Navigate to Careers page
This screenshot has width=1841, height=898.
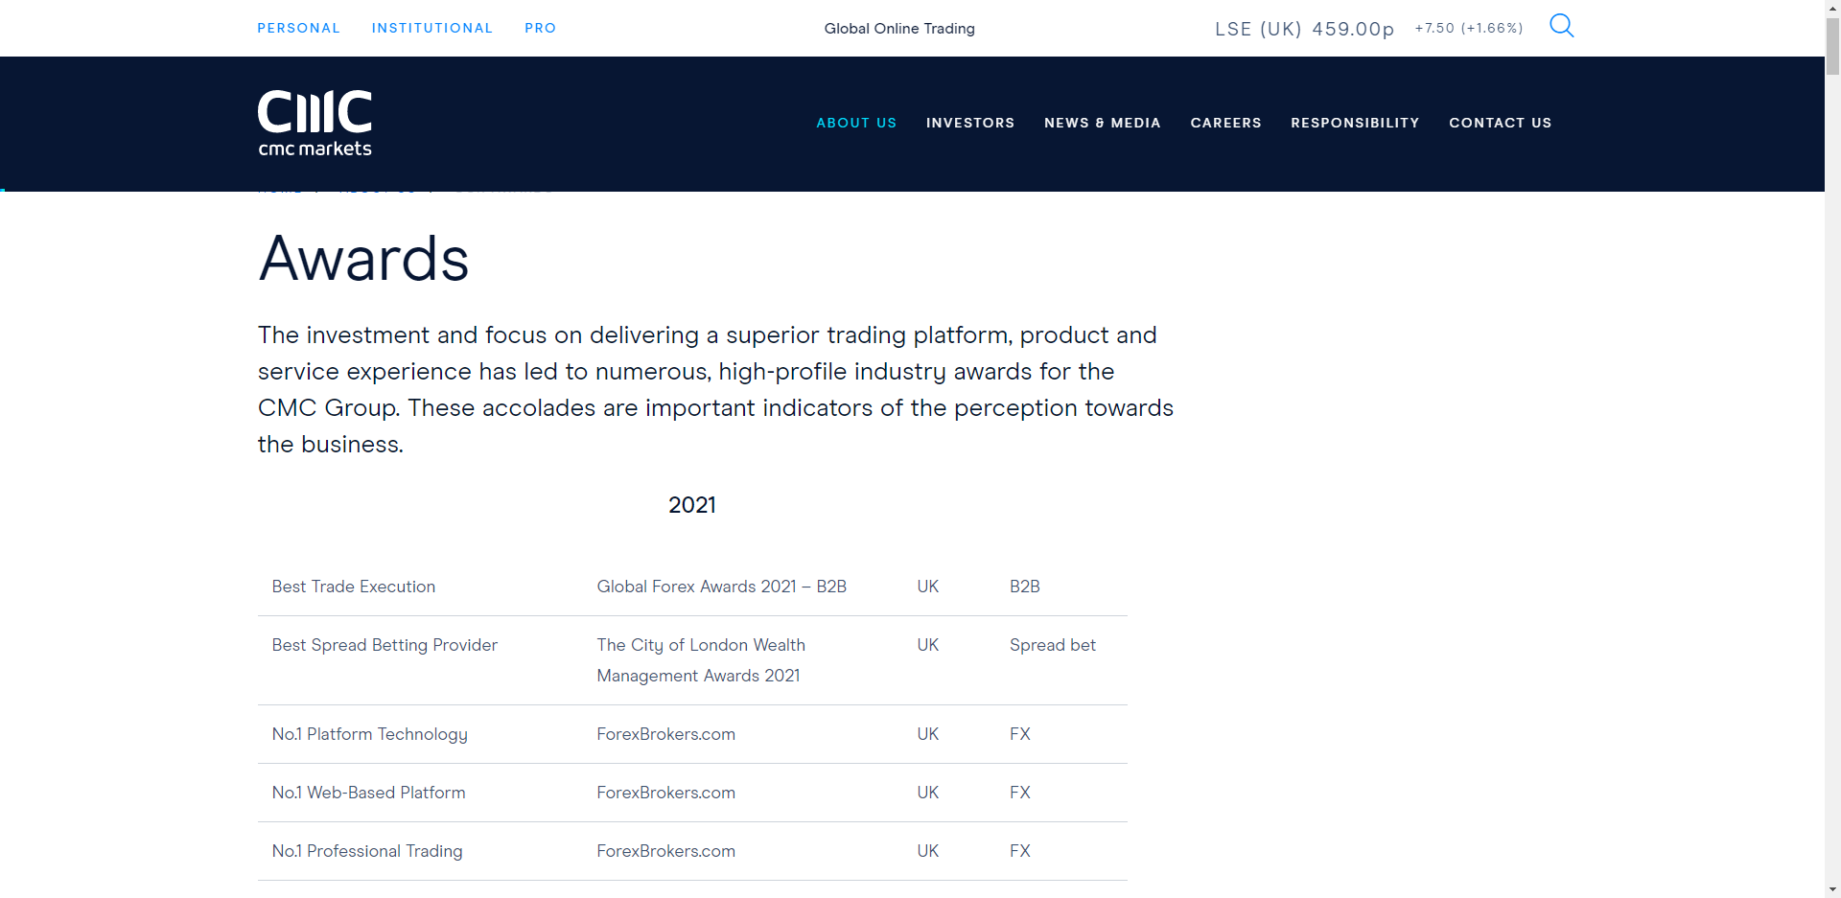1225,123
